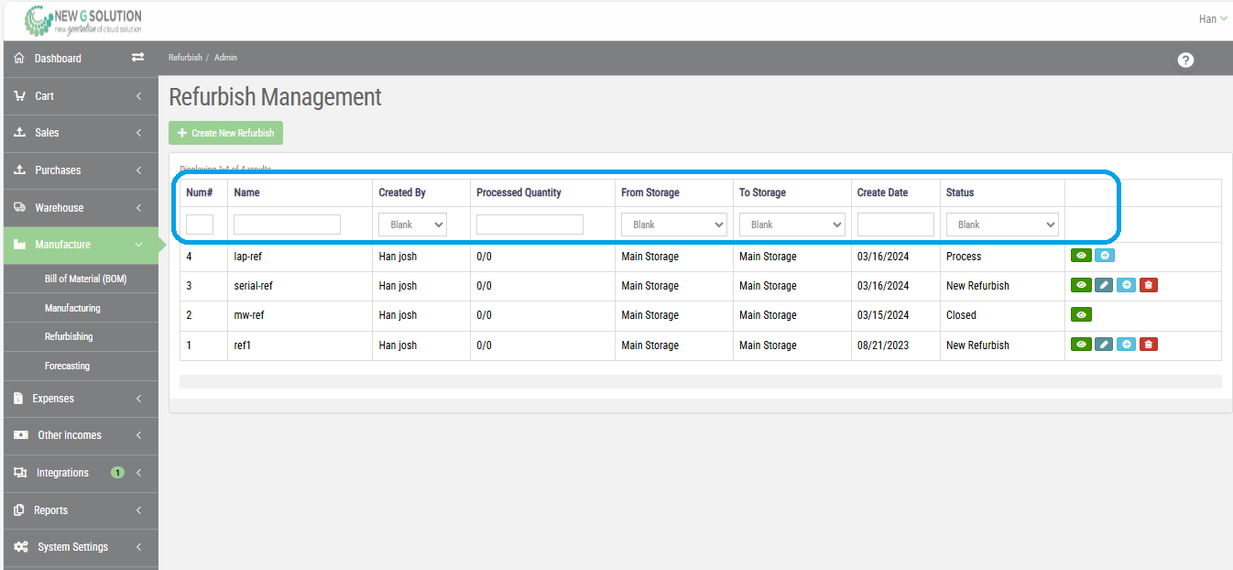Click the Refurbish breadcrumb link
The height and width of the screenshot is (570, 1233).
point(185,58)
